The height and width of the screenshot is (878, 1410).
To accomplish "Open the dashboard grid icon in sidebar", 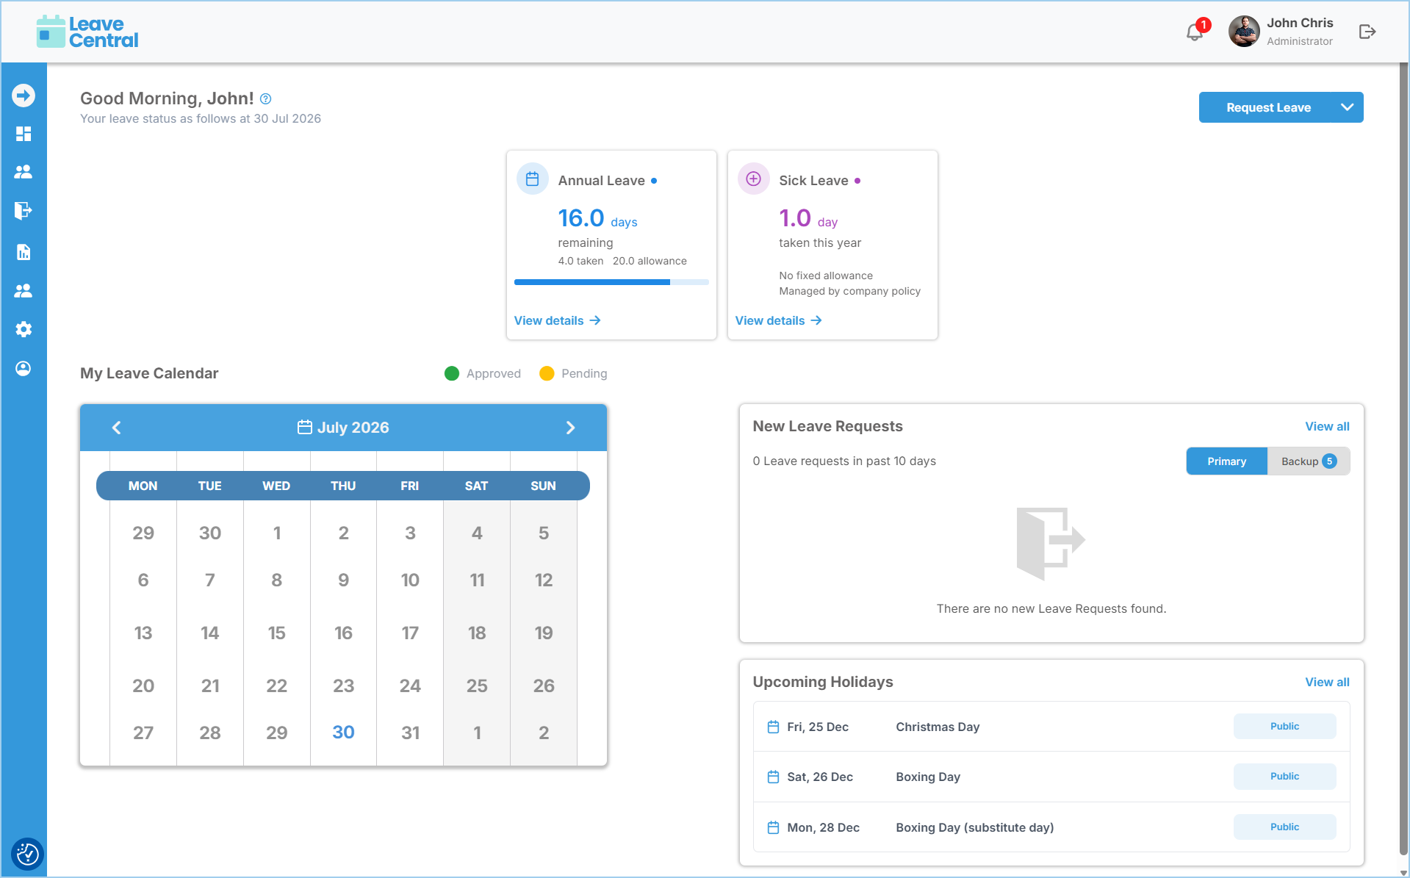I will click(x=24, y=134).
